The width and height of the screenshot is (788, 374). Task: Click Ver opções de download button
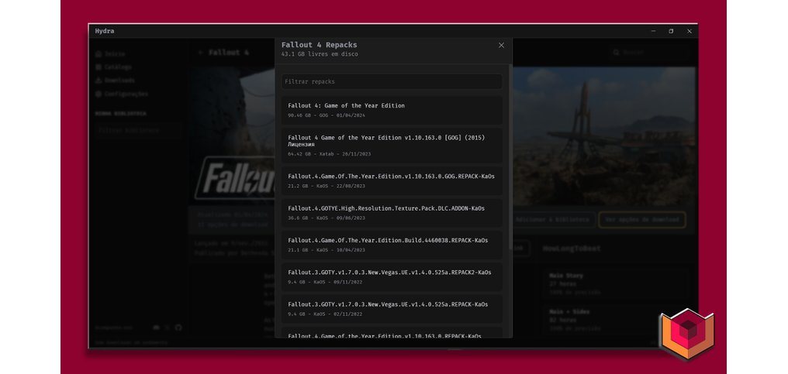[x=641, y=219]
